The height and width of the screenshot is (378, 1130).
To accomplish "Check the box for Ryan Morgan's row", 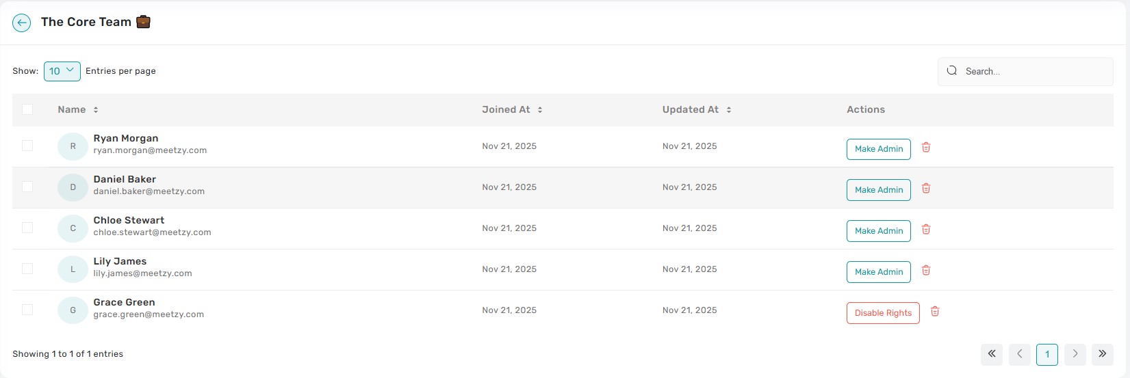I will (27, 146).
